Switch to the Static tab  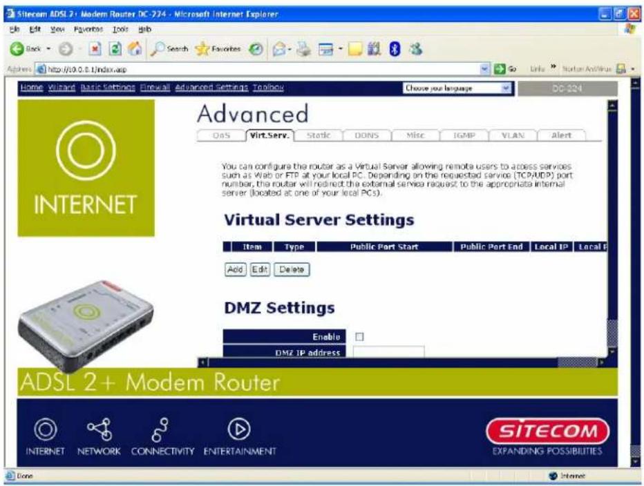[x=319, y=135]
